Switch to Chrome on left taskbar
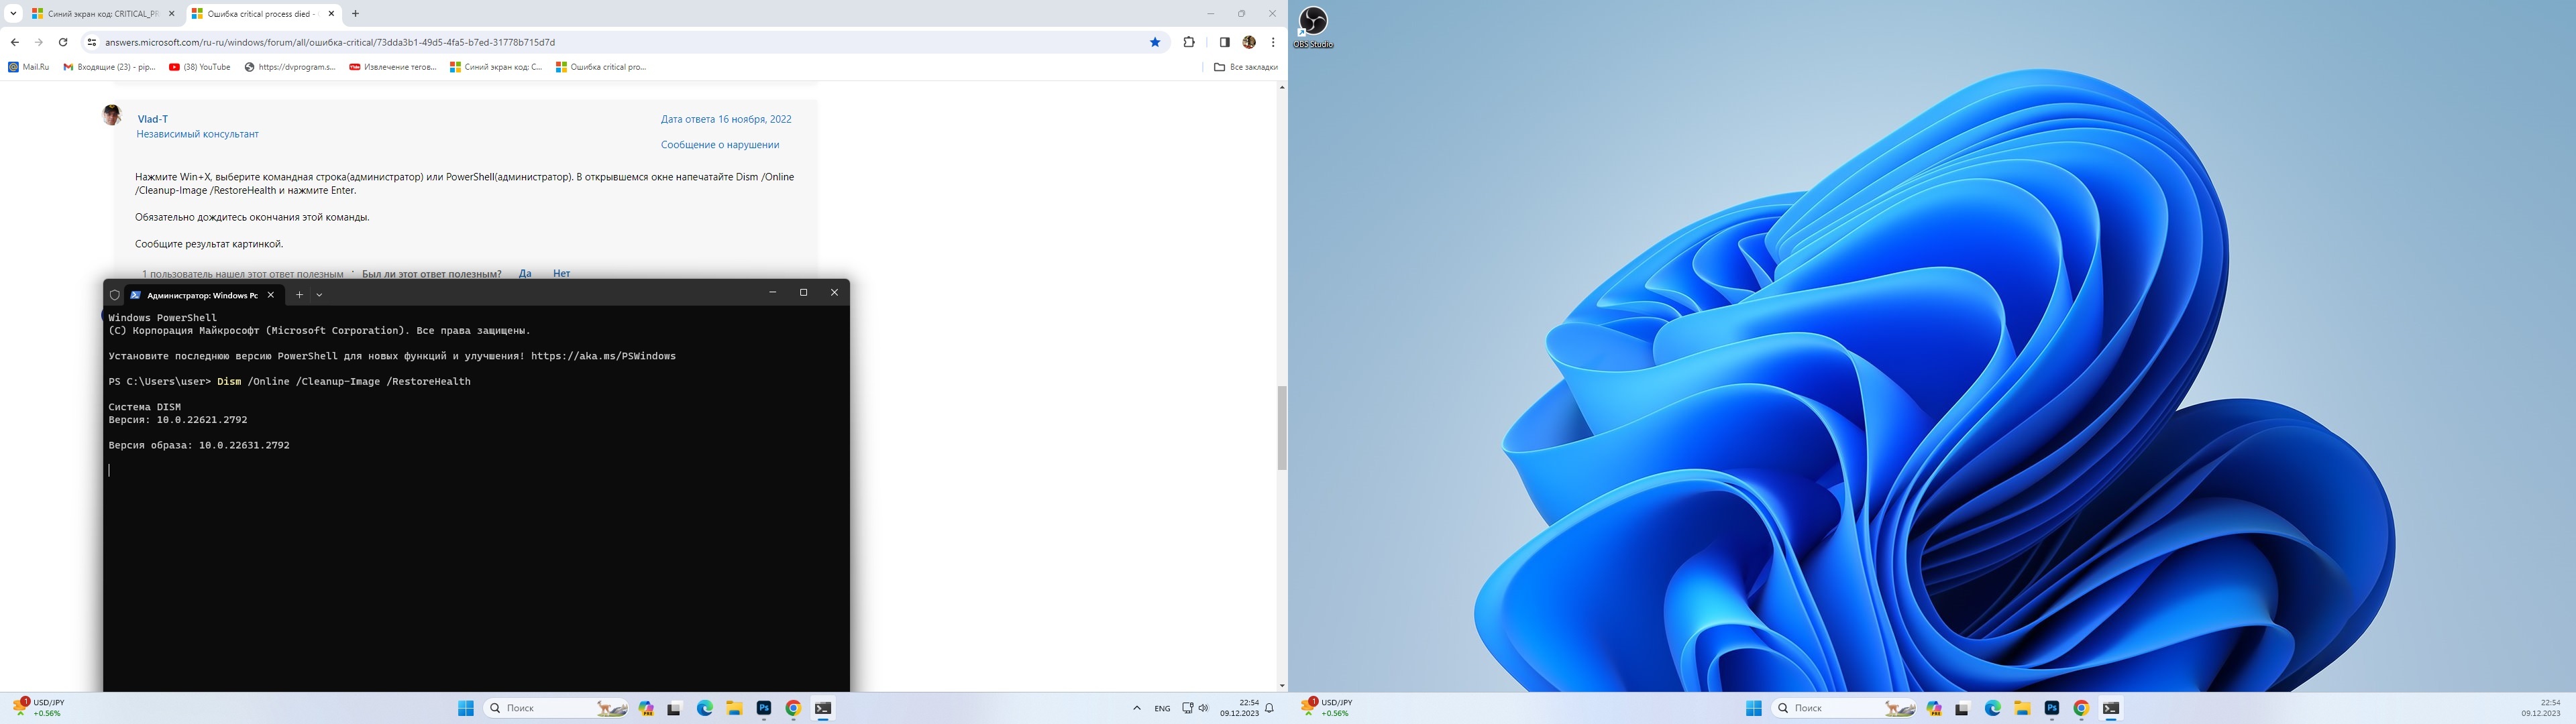2576x724 pixels. (x=793, y=708)
